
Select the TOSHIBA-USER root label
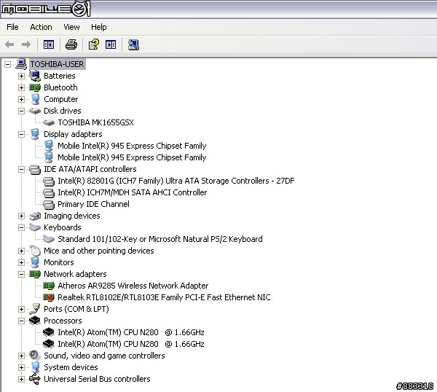57,64
